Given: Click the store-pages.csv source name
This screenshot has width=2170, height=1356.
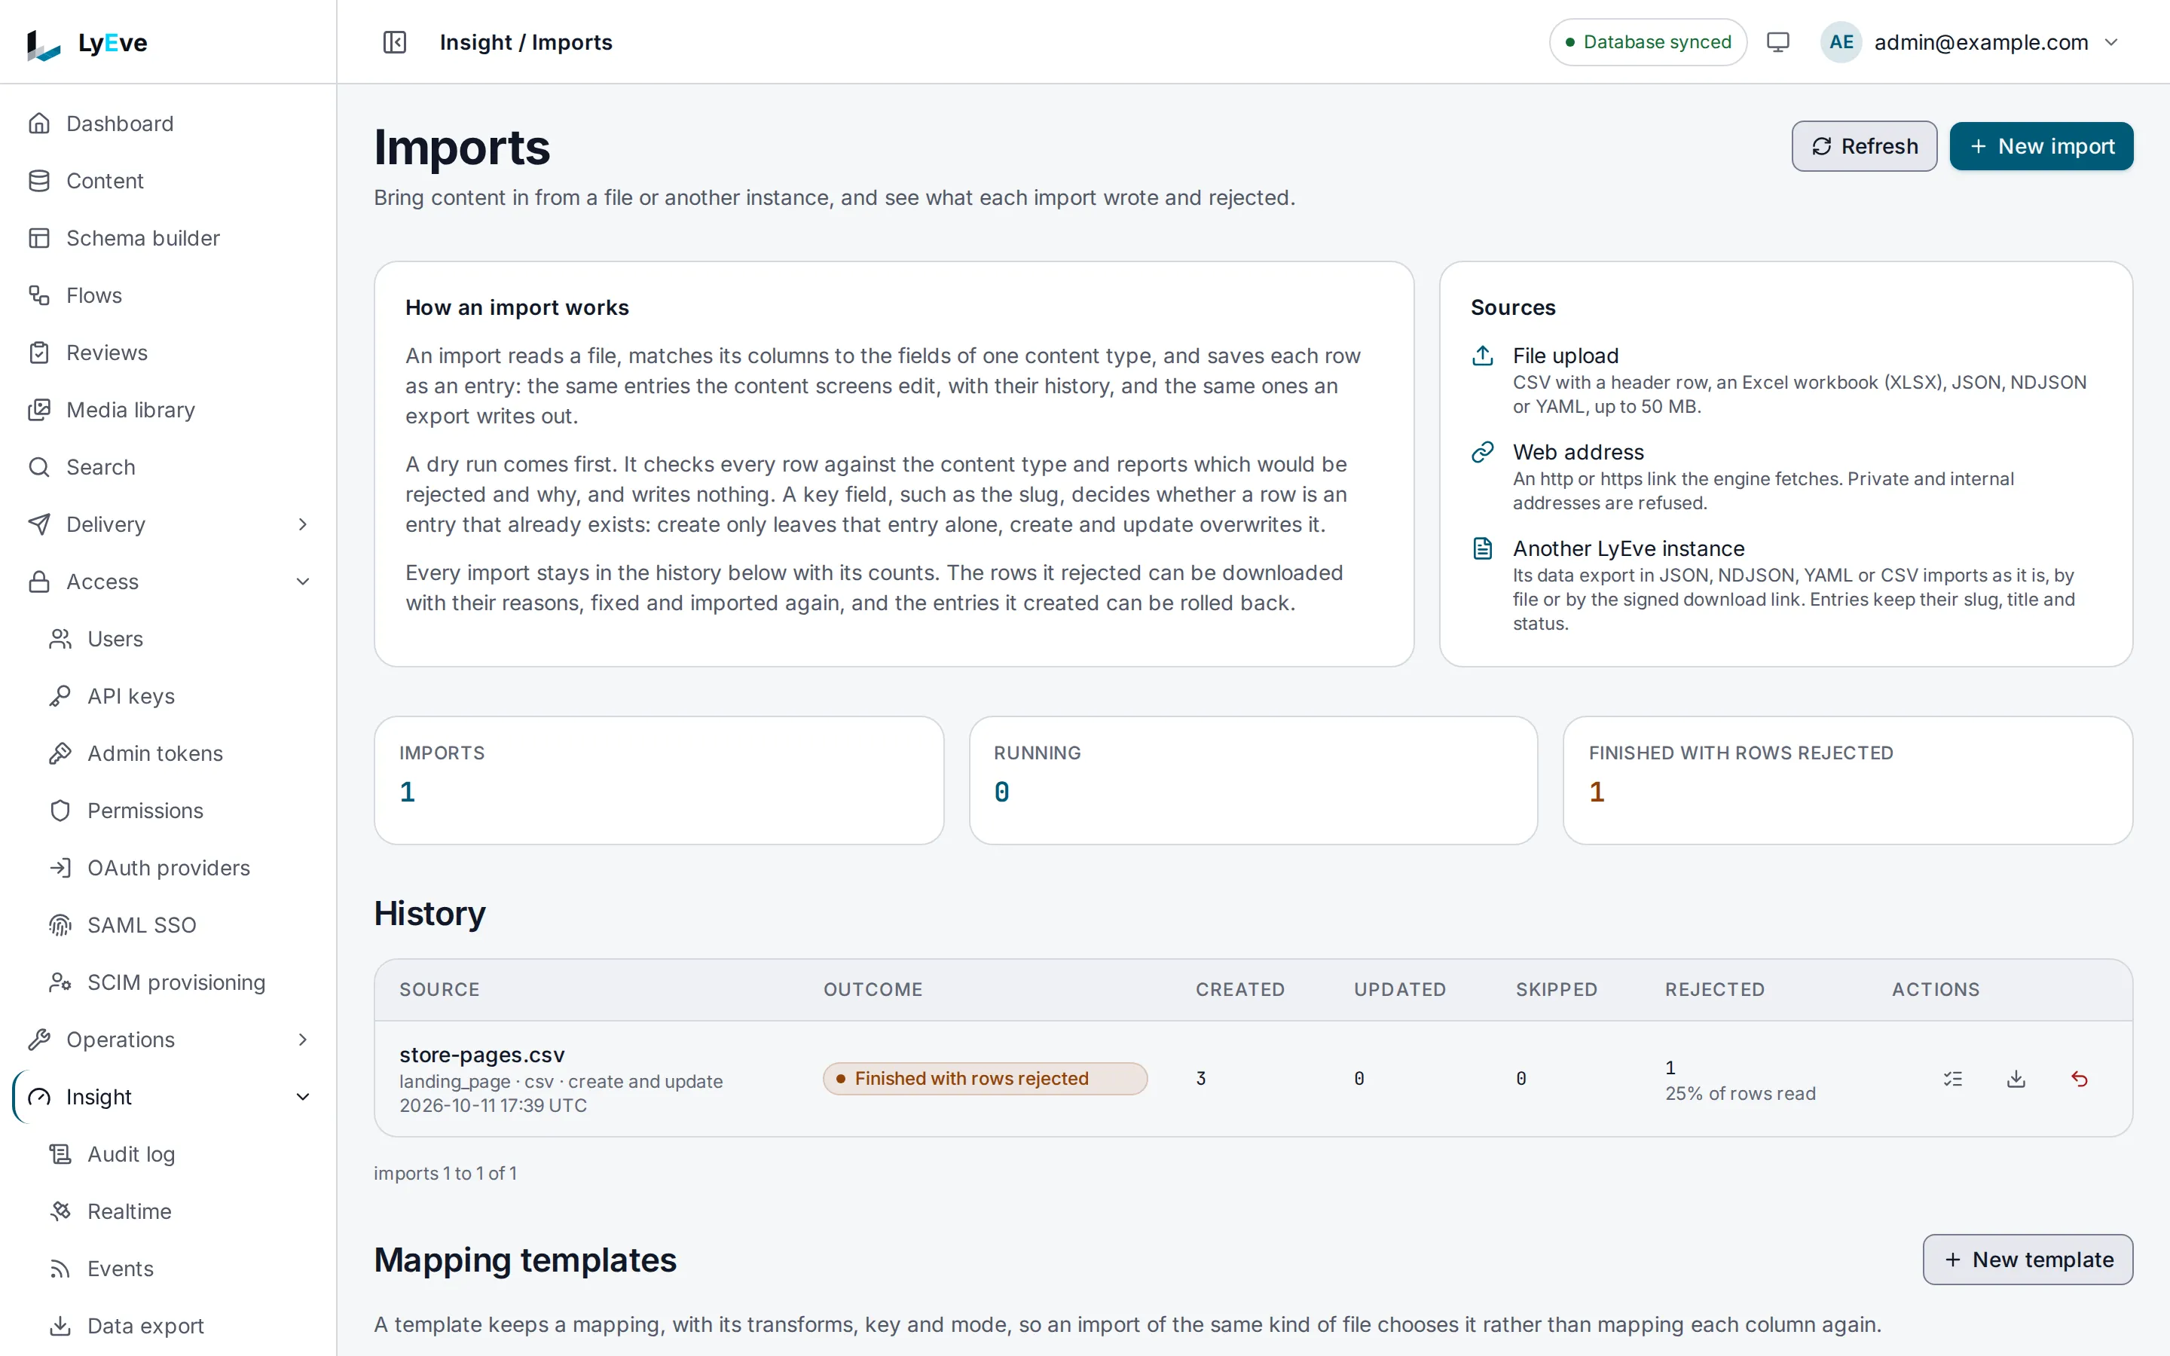Looking at the screenshot, I should pyautogui.click(x=481, y=1055).
